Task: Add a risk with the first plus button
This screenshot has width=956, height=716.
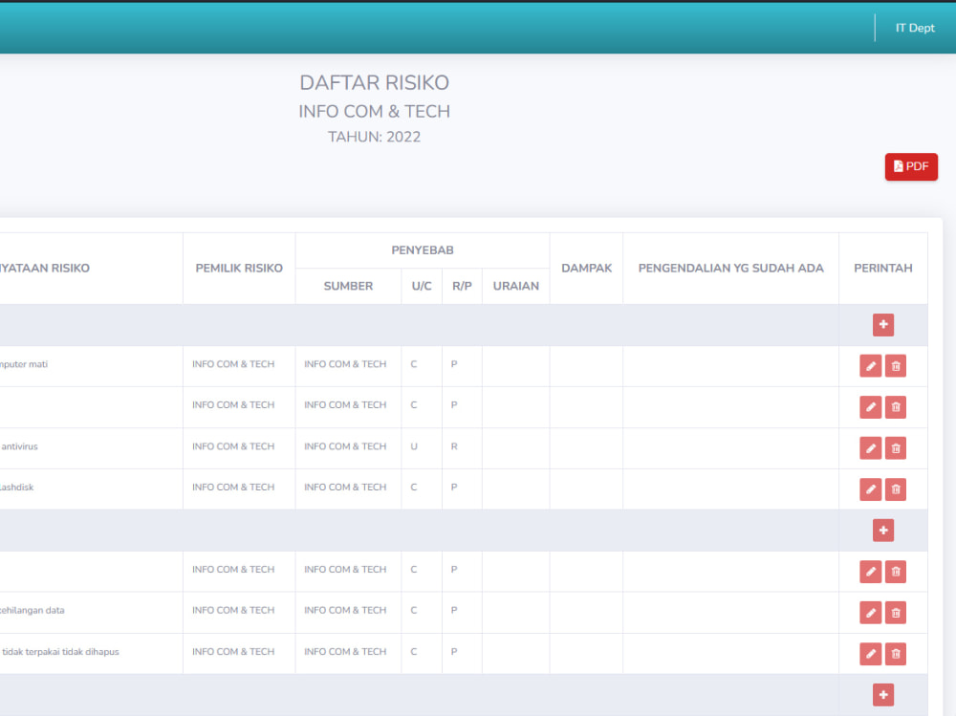Action: tap(882, 324)
